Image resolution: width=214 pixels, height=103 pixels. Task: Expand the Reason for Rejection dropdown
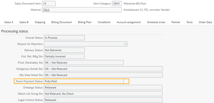point(125,44)
